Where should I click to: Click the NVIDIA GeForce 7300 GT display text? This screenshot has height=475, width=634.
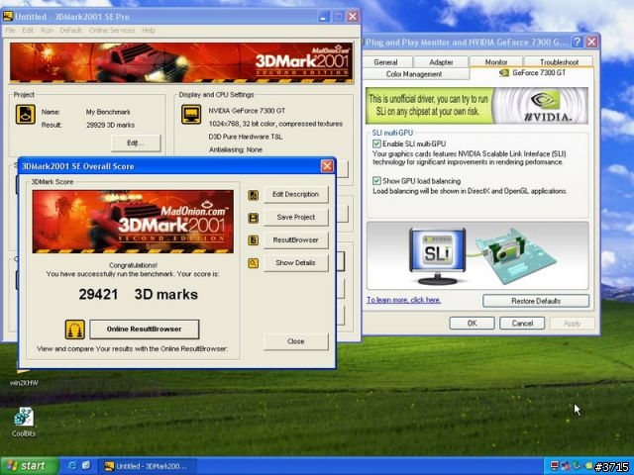pos(247,111)
